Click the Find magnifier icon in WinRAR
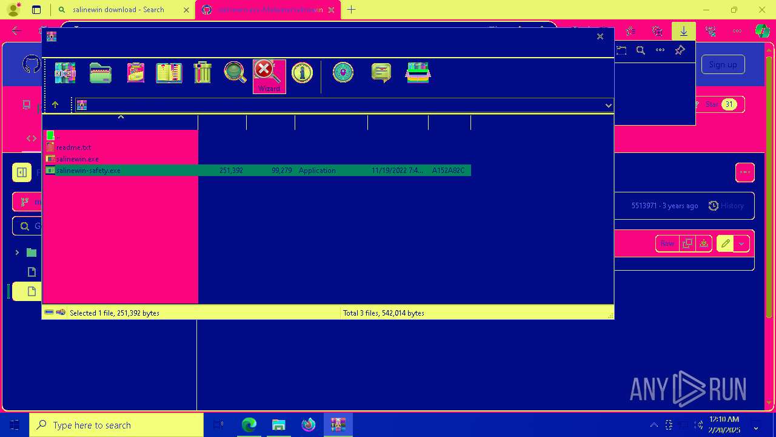Screen dimensions: 776x437 click(x=235, y=73)
